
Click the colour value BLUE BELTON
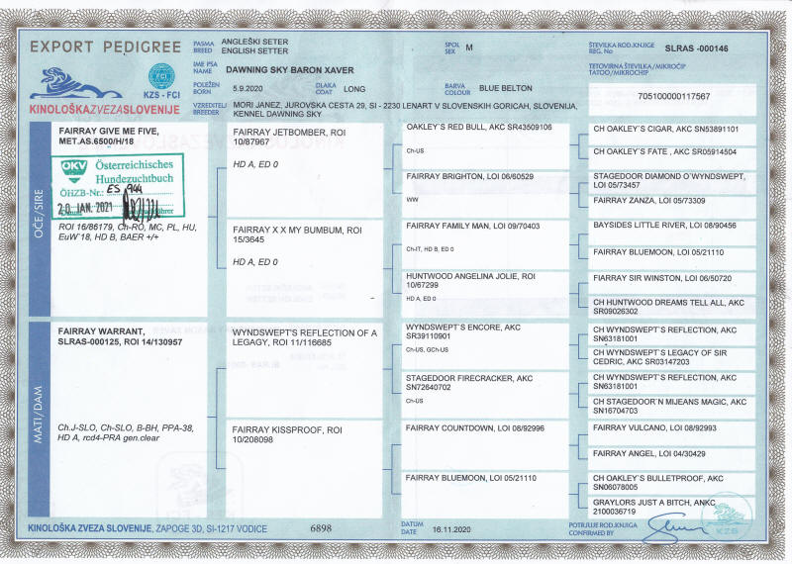506,88
